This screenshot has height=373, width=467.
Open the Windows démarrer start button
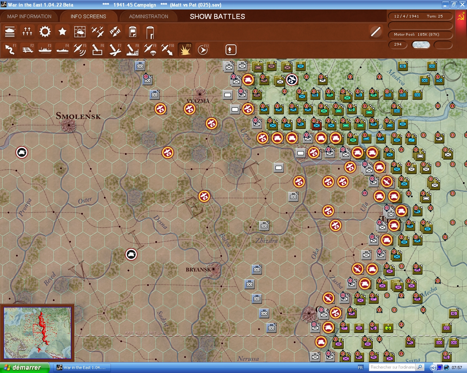click(x=24, y=368)
